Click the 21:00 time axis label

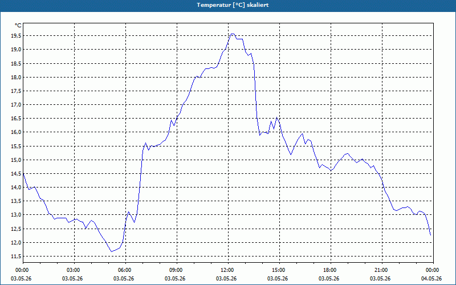pos(382,270)
